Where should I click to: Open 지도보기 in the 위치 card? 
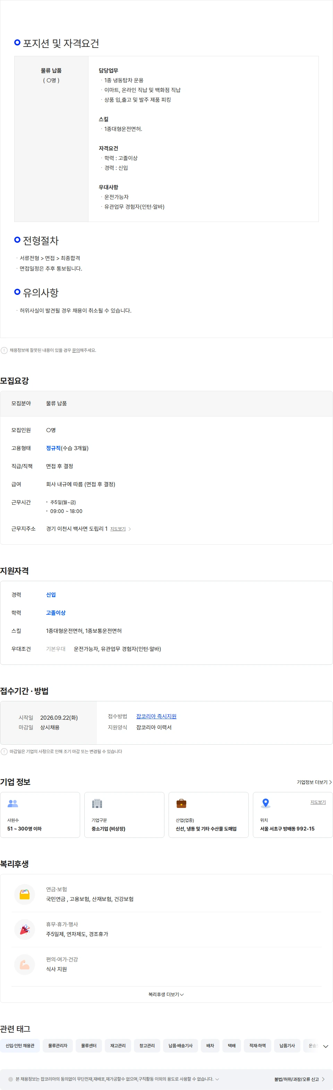click(x=318, y=802)
